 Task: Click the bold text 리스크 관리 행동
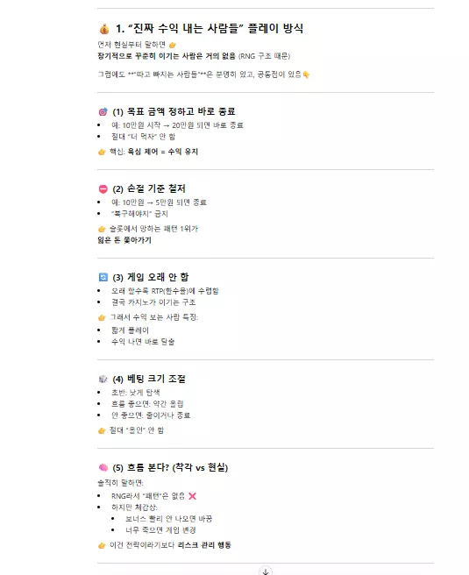[x=204, y=545]
